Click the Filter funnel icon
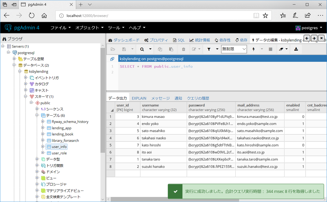This screenshot has height=202, width=327. click(x=209, y=49)
